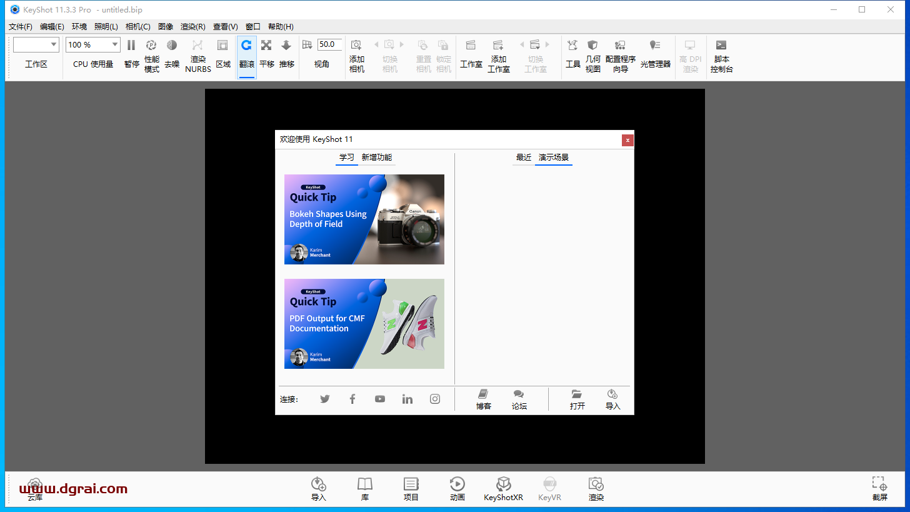This screenshot has width=910, height=512.
Task: Select the Dolly (推移) camera tool
Action: [x=286, y=46]
